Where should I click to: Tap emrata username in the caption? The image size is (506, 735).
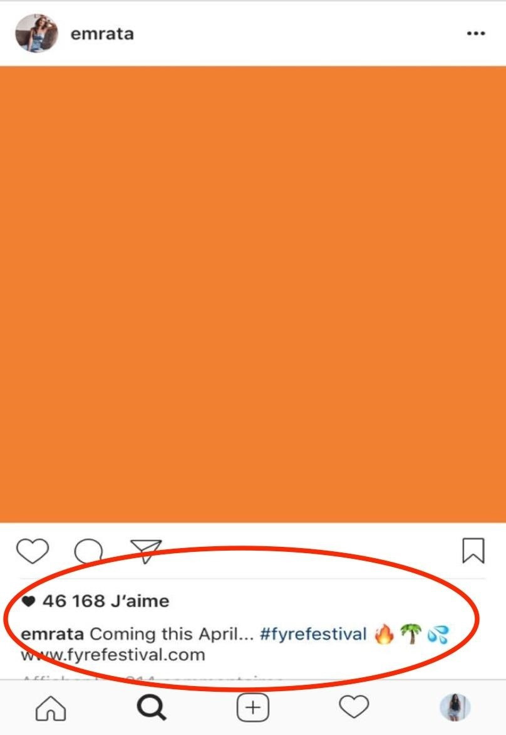[53, 634]
